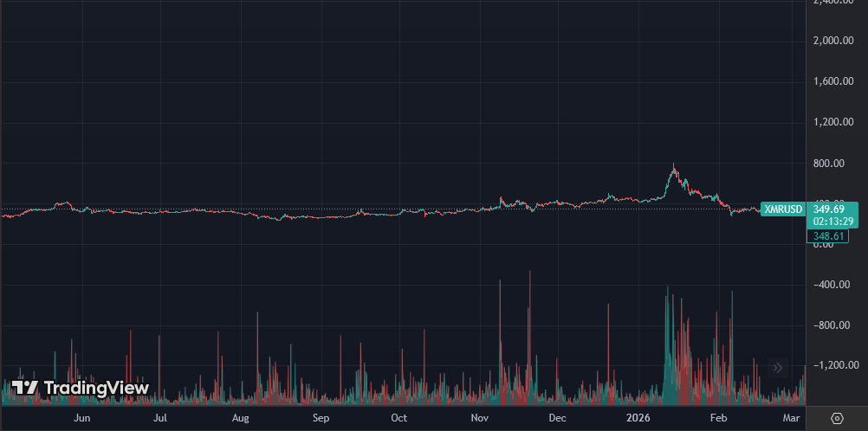The image size is (868, 431).
Task: Open the TradingView logo link
Action: 81,388
